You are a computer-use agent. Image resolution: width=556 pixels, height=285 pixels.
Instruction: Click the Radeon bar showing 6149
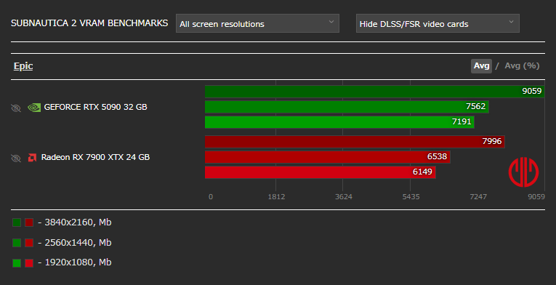pos(321,172)
